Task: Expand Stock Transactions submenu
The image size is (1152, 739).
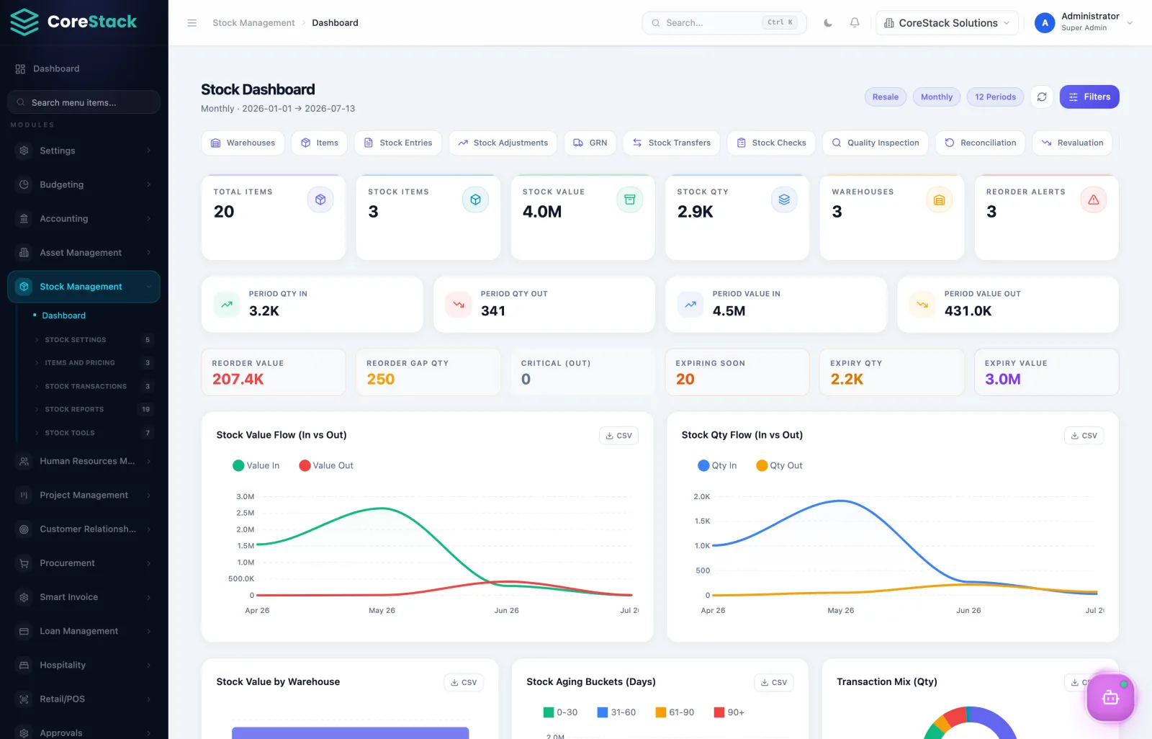Action: [92, 387]
